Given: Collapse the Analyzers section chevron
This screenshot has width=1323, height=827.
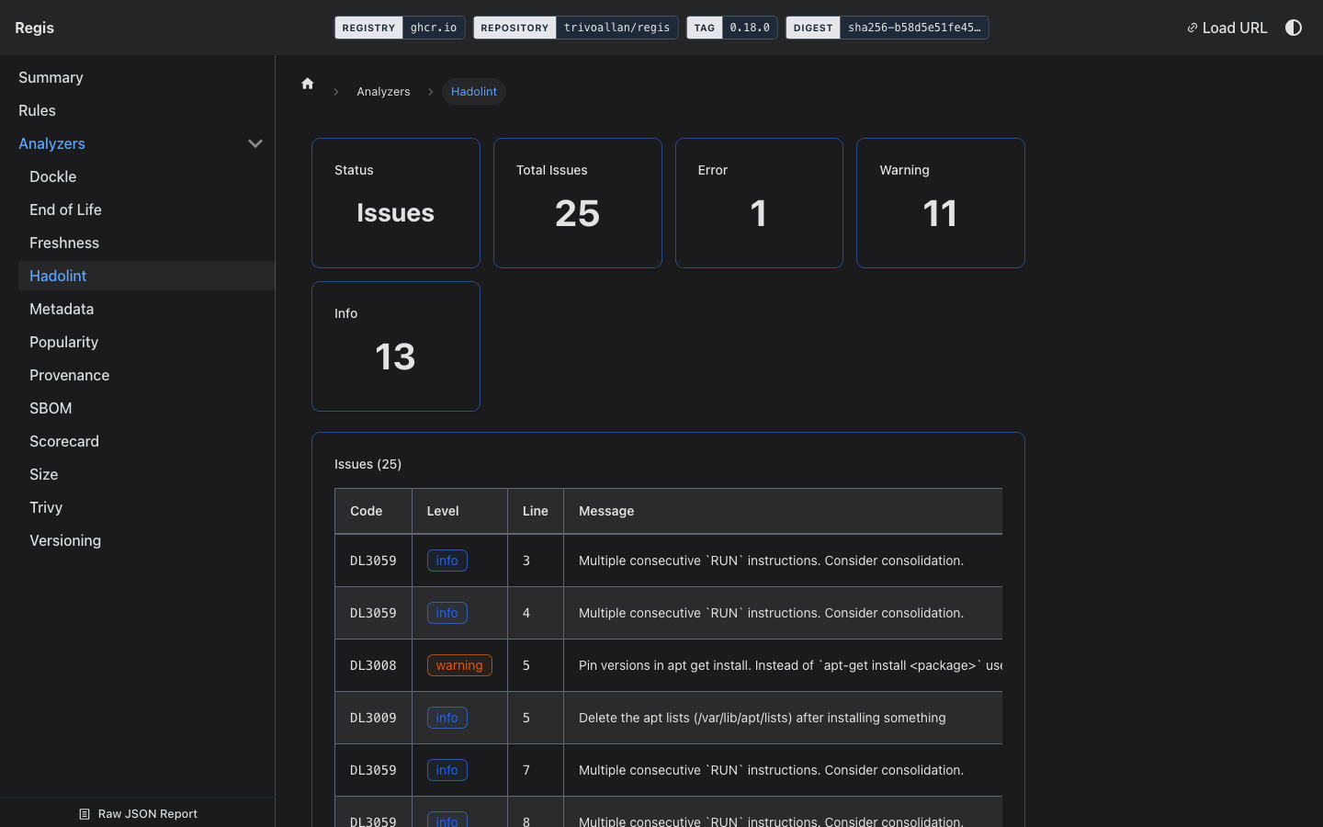Looking at the screenshot, I should point(255,143).
